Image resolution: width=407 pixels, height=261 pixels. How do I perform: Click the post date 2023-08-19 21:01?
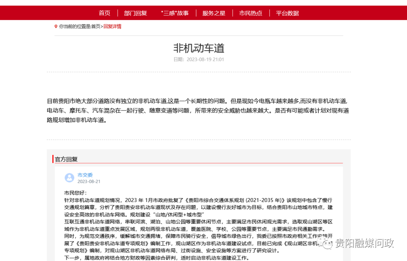199,59
